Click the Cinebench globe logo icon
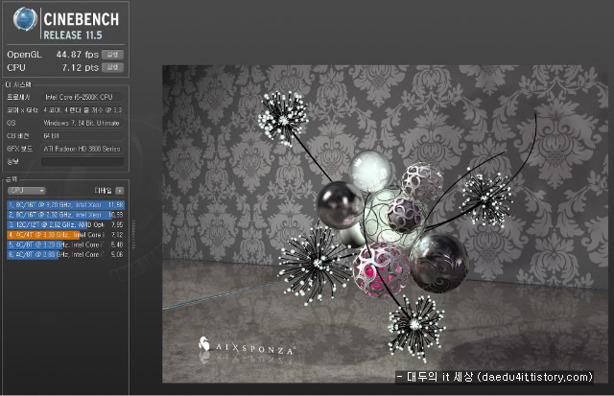Image resolution: width=614 pixels, height=396 pixels. pyautogui.click(x=25, y=19)
